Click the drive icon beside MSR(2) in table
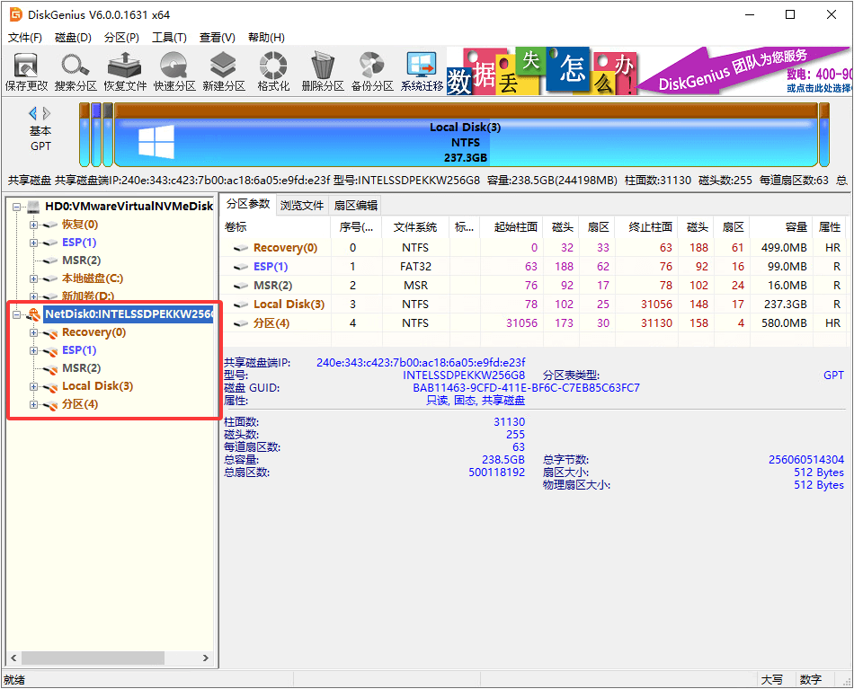 [241, 286]
